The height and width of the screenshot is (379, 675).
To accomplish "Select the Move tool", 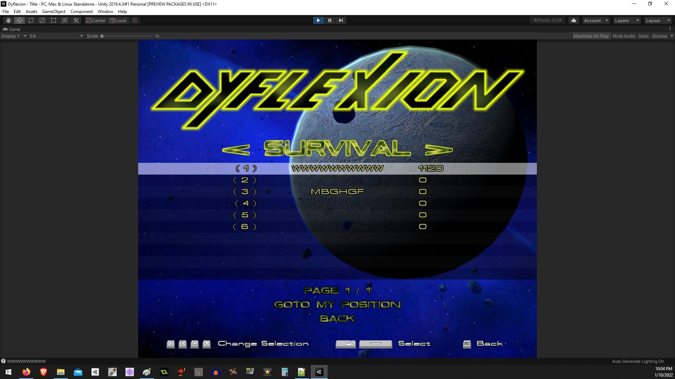I will tap(20, 20).
